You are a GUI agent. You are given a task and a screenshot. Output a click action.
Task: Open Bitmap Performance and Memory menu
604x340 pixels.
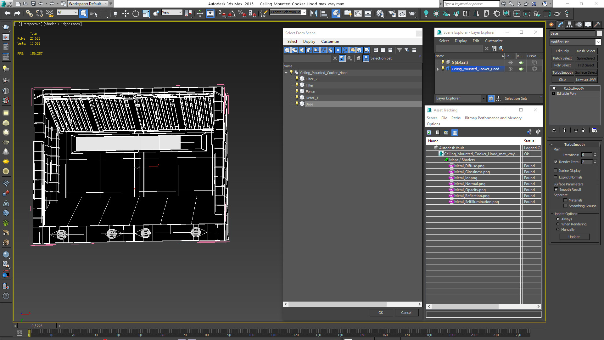coord(493,118)
